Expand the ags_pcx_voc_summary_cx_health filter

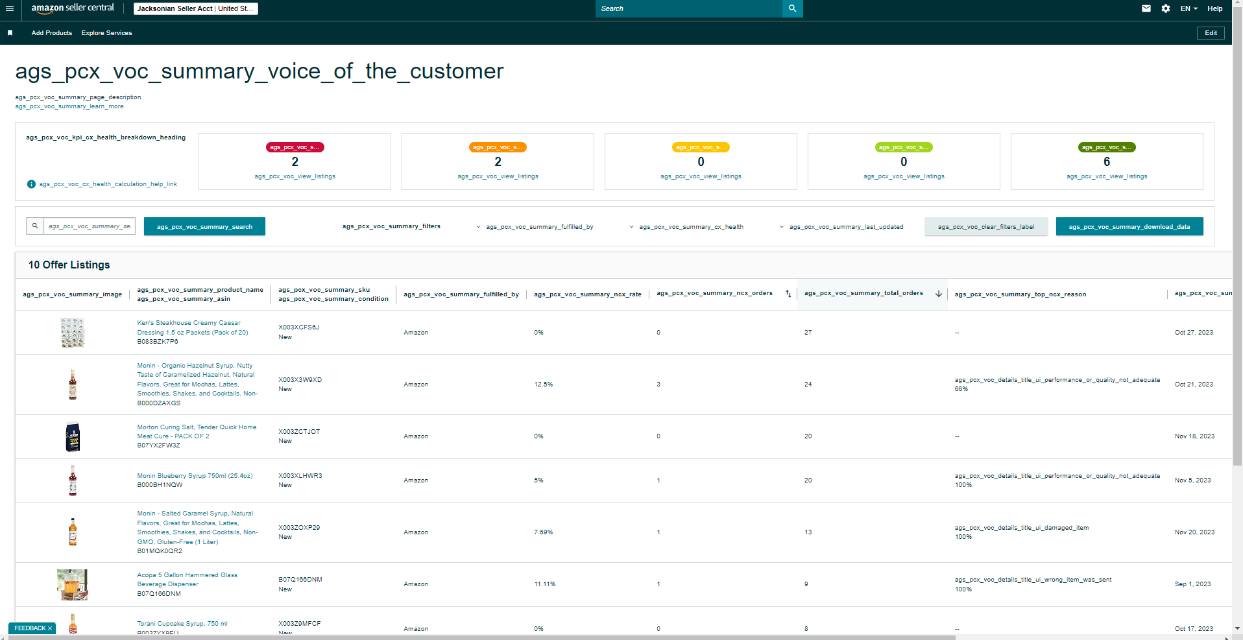(x=686, y=227)
